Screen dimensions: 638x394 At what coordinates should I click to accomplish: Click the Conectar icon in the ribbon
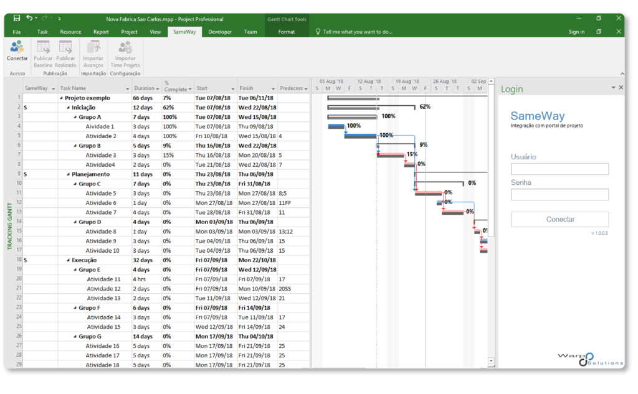click(x=17, y=48)
